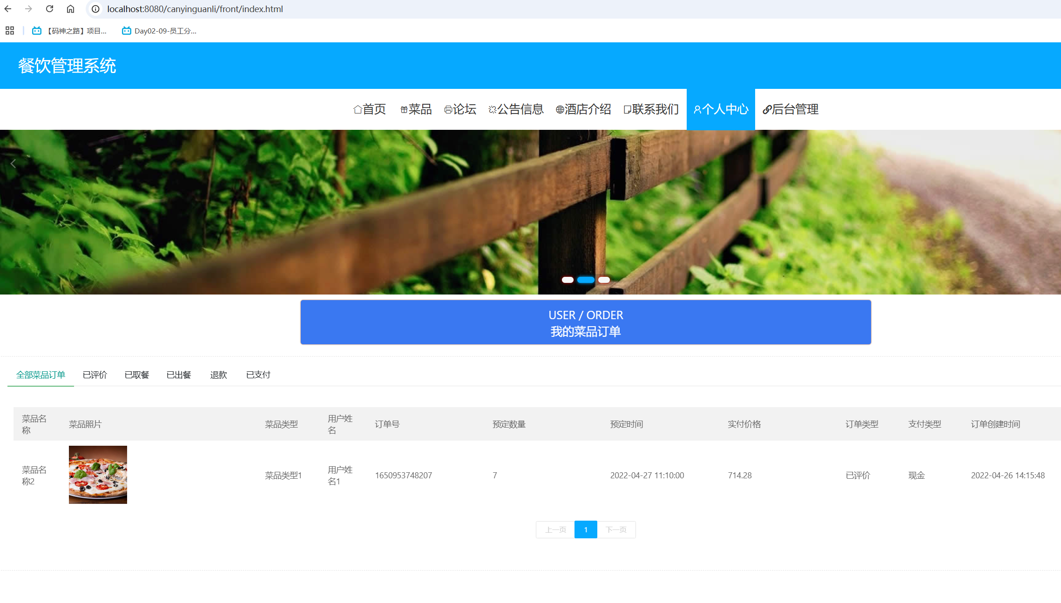Go to next page with 下一页

coord(616,529)
